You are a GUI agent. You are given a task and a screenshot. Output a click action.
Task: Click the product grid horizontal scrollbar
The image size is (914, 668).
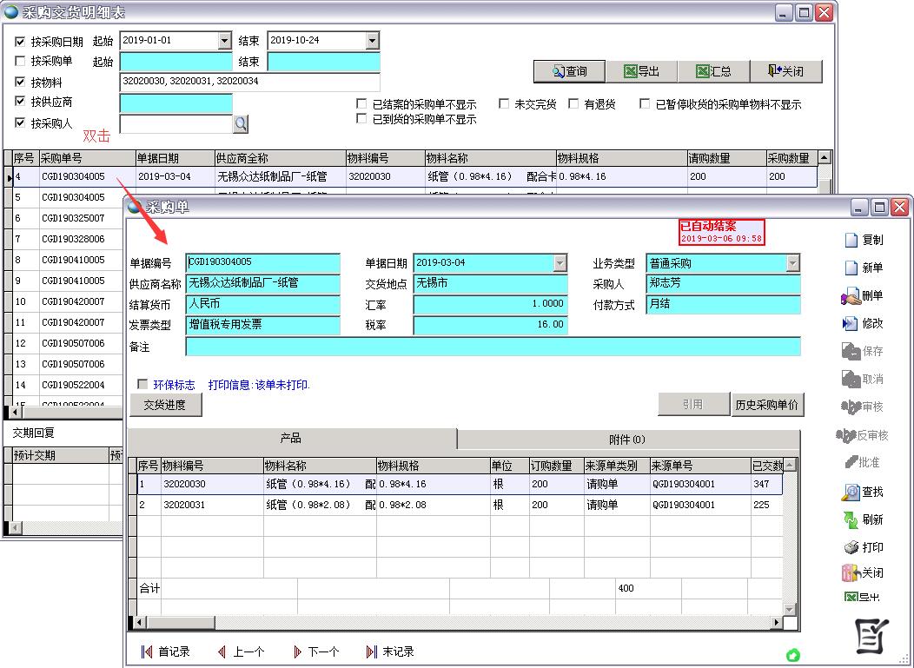coord(460,623)
